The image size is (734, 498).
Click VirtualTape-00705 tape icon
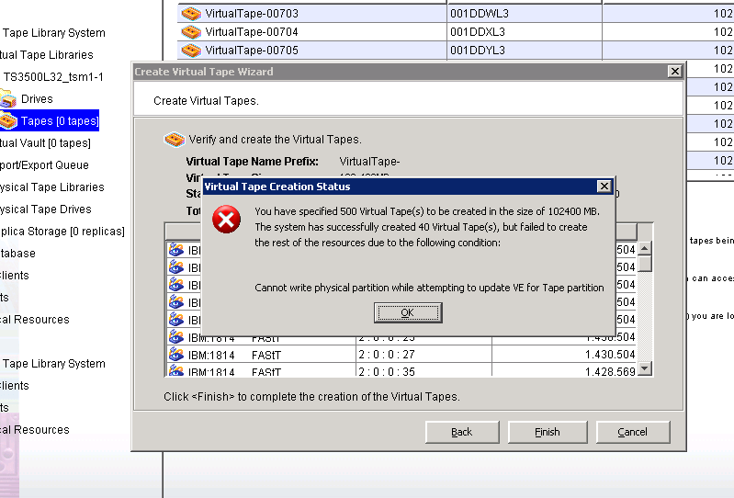(x=191, y=51)
